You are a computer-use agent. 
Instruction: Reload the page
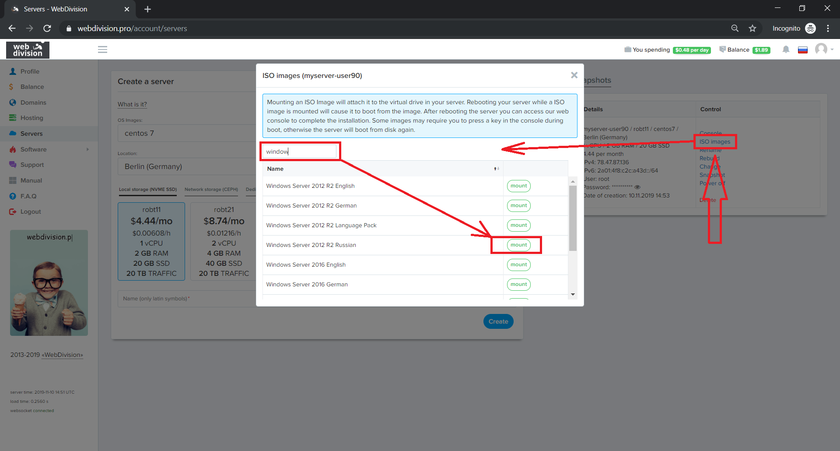(x=47, y=28)
